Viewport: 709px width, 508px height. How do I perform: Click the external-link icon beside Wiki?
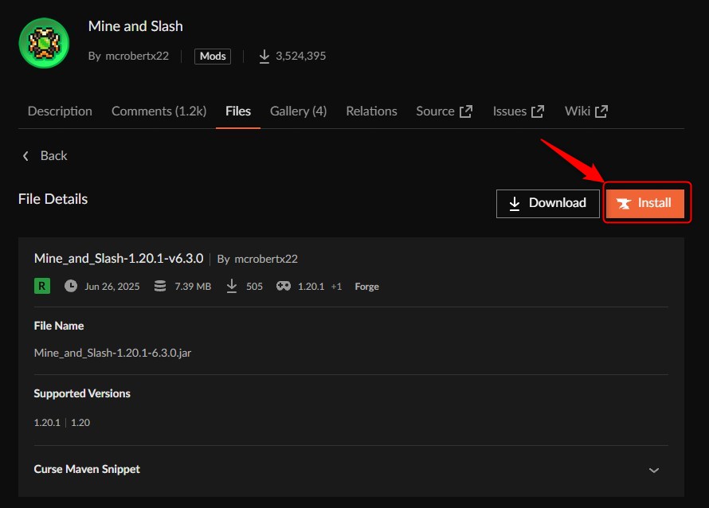pos(601,111)
